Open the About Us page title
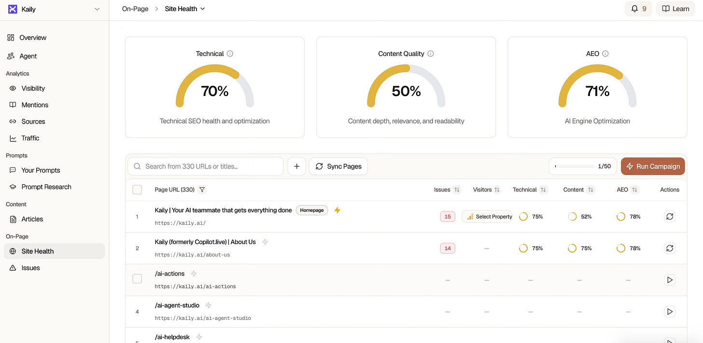 pyautogui.click(x=205, y=242)
